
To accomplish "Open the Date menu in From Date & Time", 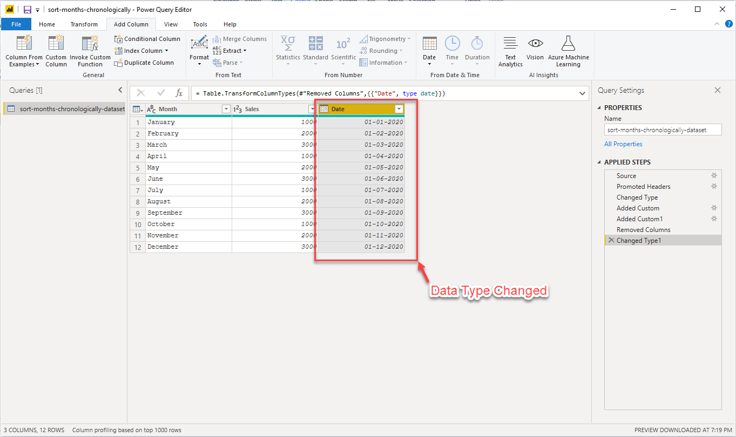I will pyautogui.click(x=429, y=51).
